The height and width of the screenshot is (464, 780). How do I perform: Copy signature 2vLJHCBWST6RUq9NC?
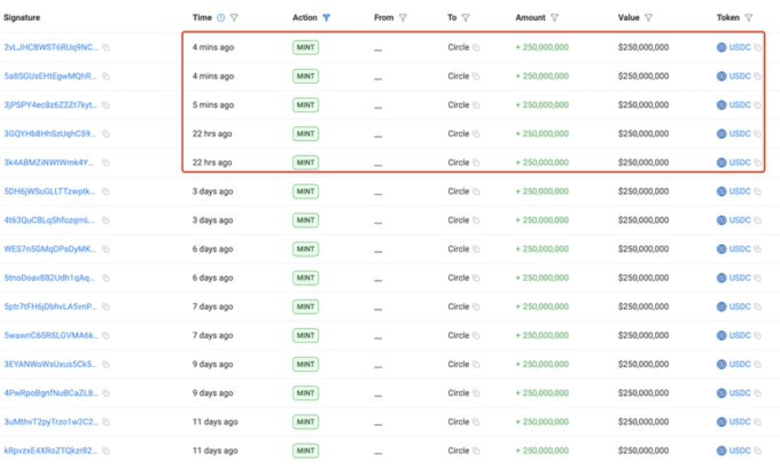[106, 47]
